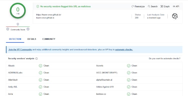Switch to the DETAILS tab

tap(32, 39)
